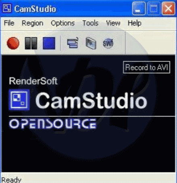The width and height of the screenshot is (177, 183).
Task: Switch to SWF recording with the swf icon
Action: [x=108, y=43]
